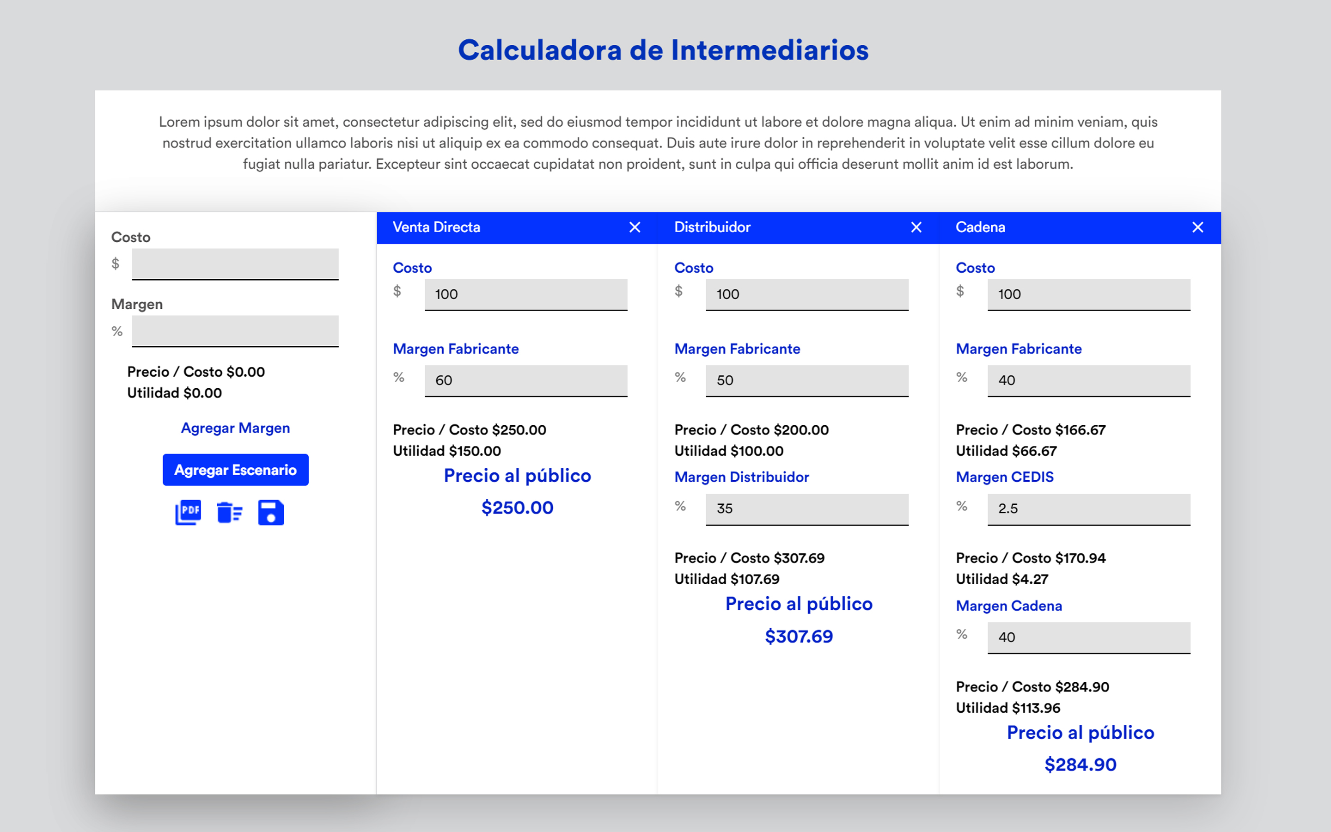Image resolution: width=1331 pixels, height=832 pixels.
Task: Focus the empty Margen field in sidebar
Action: tap(235, 331)
